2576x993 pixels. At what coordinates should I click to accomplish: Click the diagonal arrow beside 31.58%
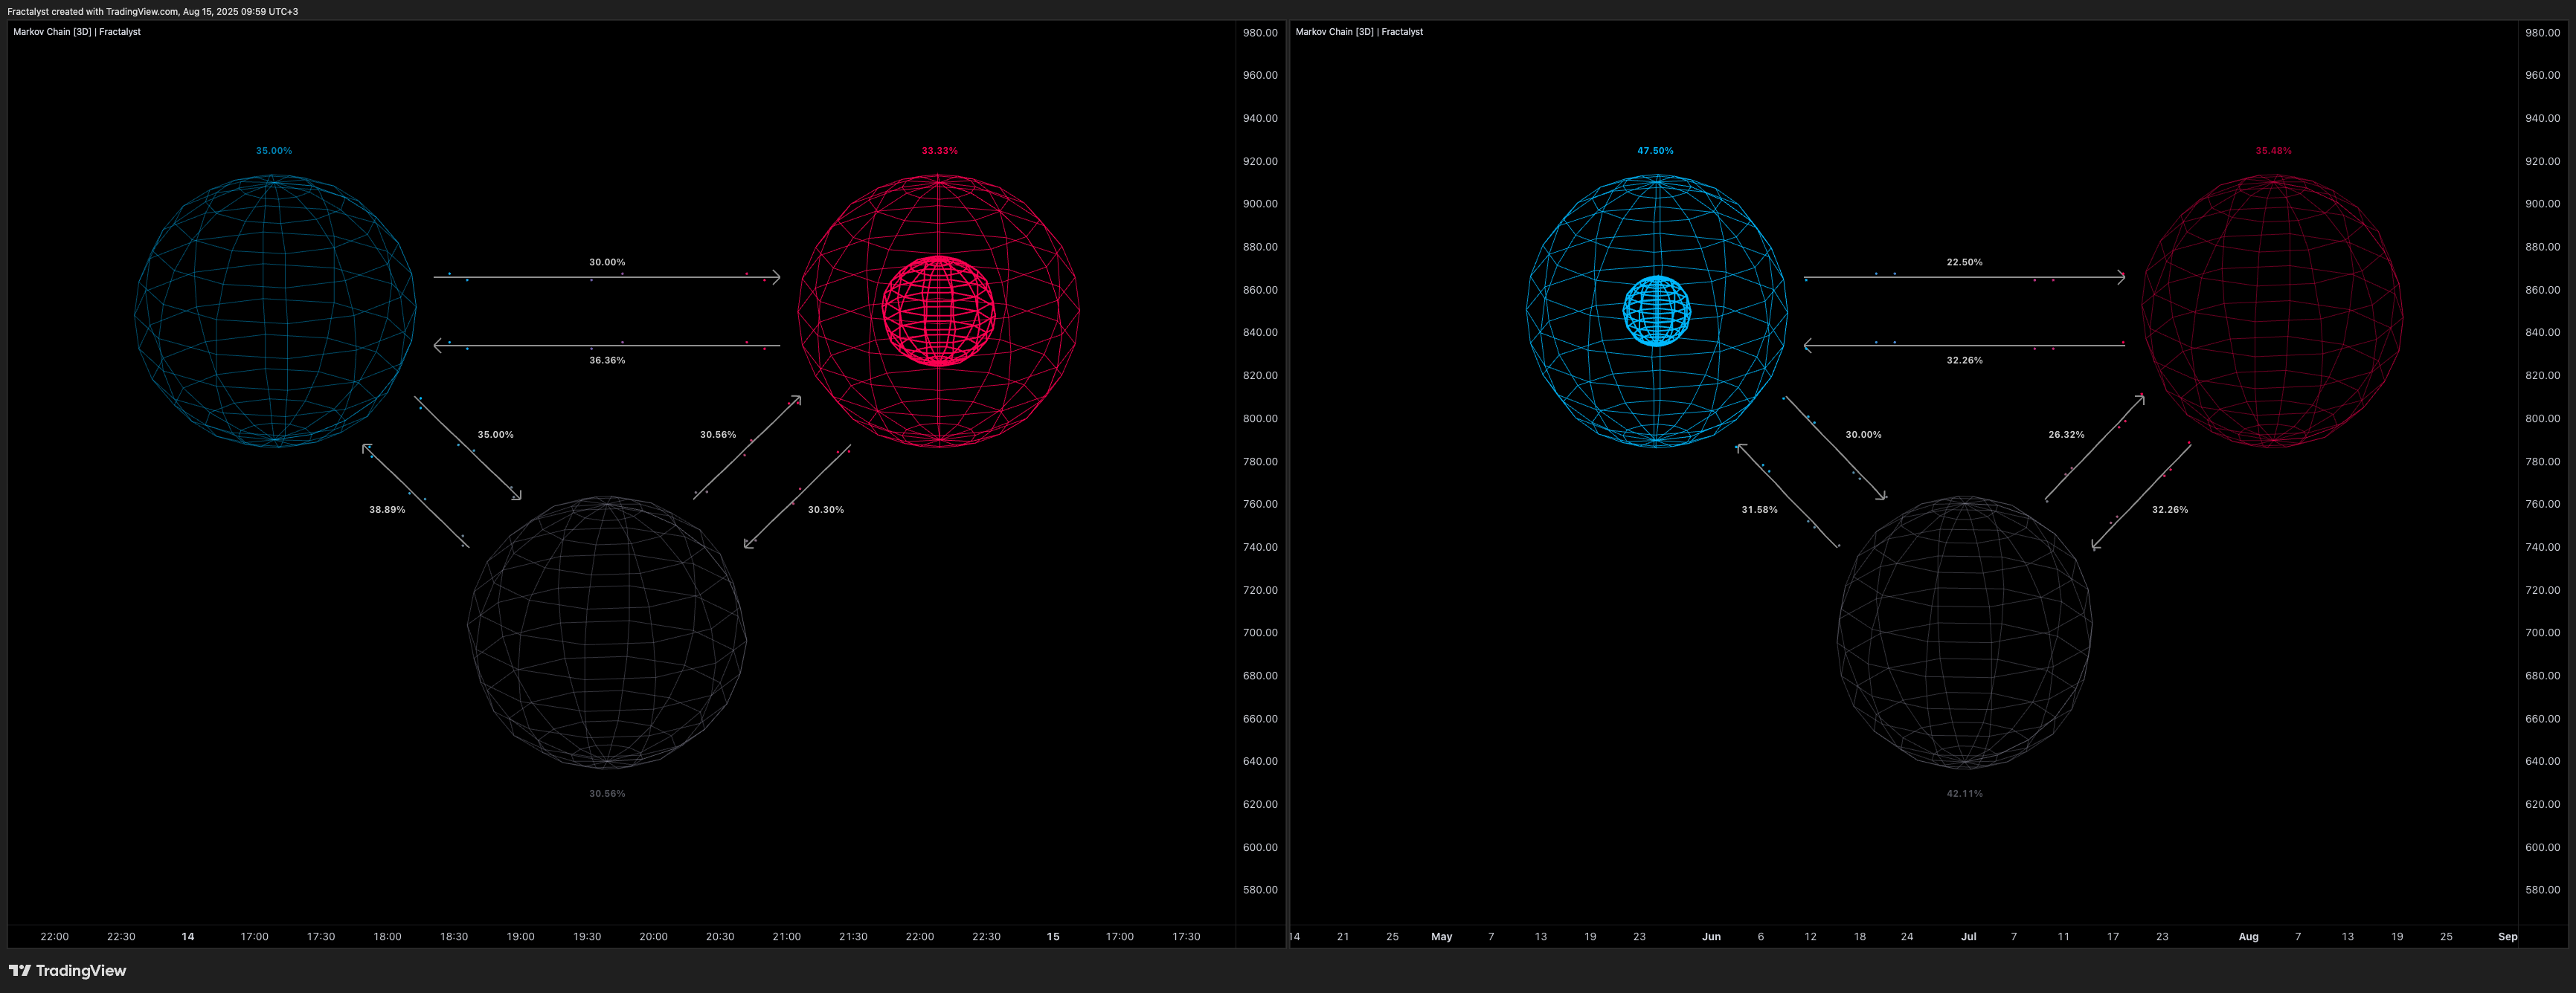coord(1787,496)
